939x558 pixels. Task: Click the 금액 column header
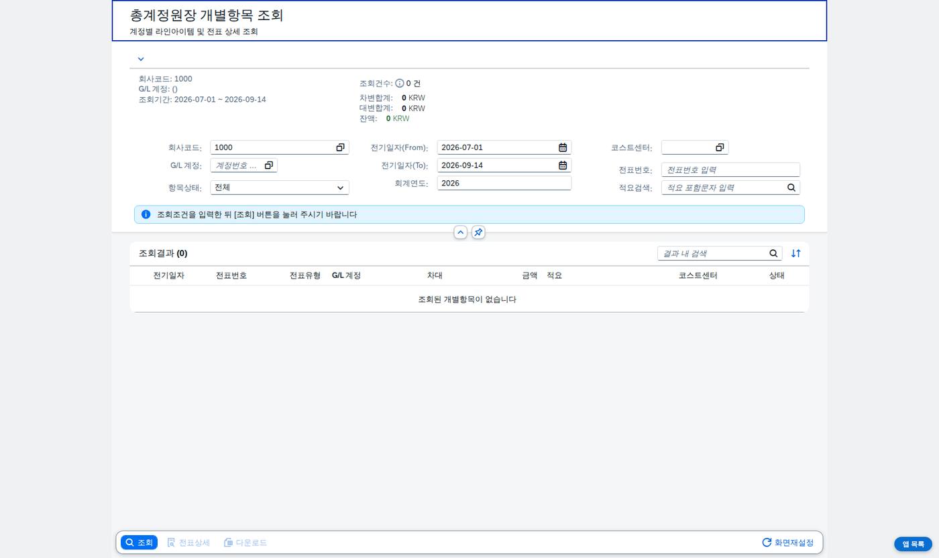(x=530, y=275)
